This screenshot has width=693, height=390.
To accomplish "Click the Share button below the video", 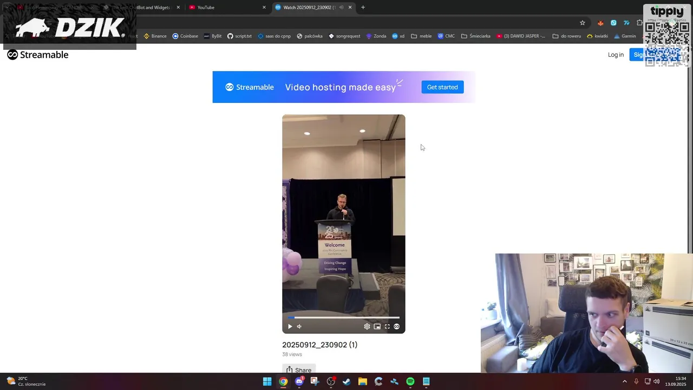I will point(299,370).
